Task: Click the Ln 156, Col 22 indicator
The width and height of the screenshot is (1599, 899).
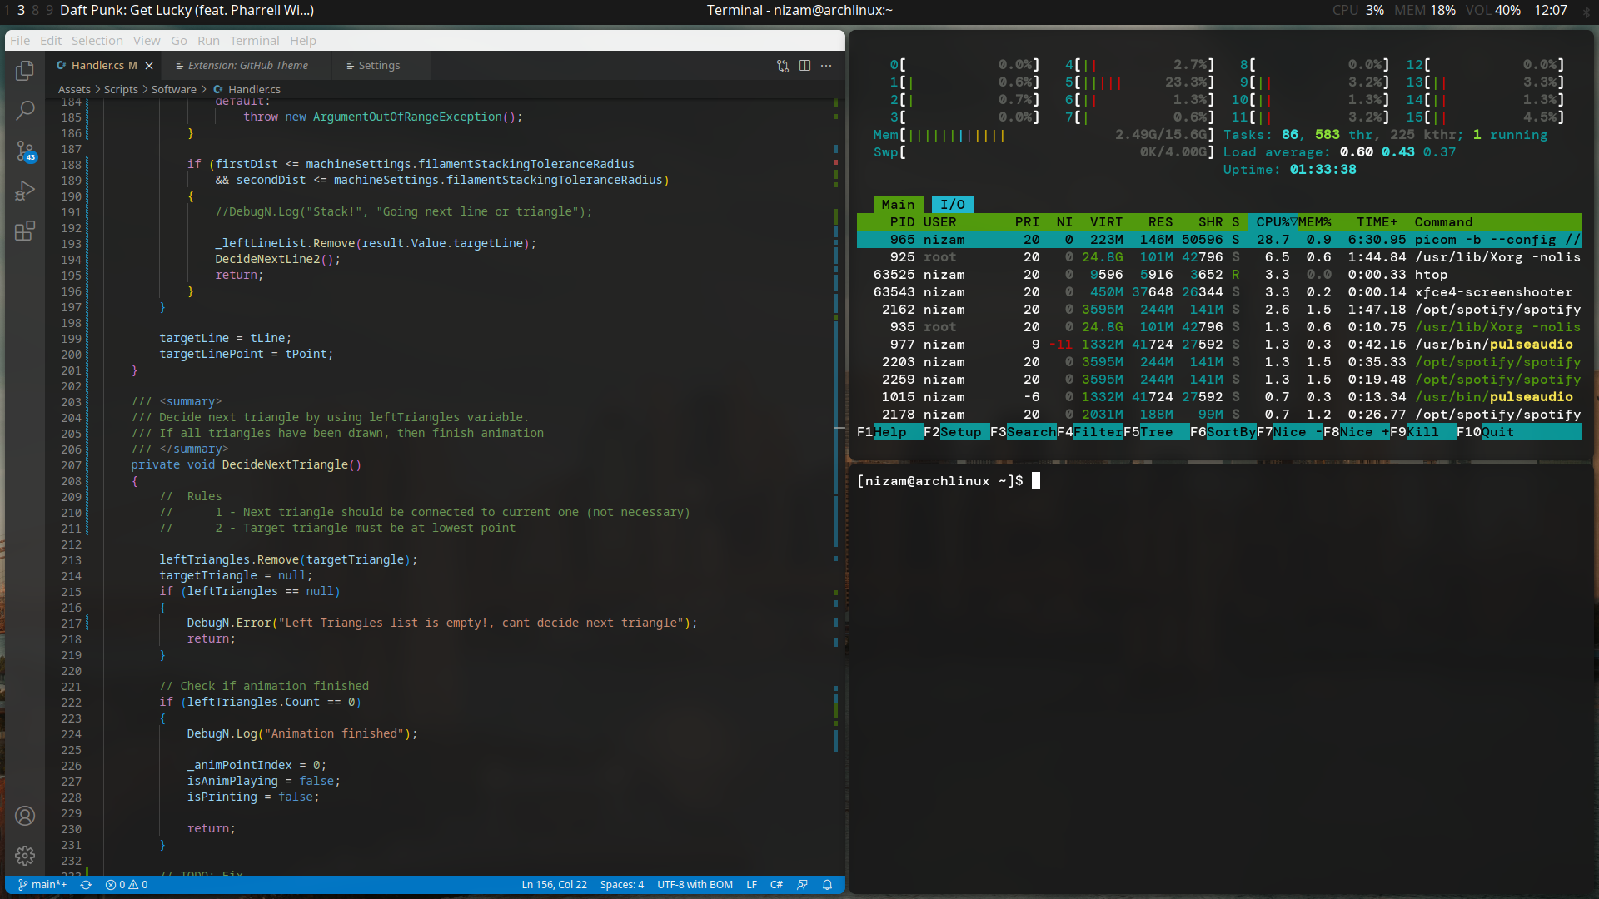Action: [554, 885]
